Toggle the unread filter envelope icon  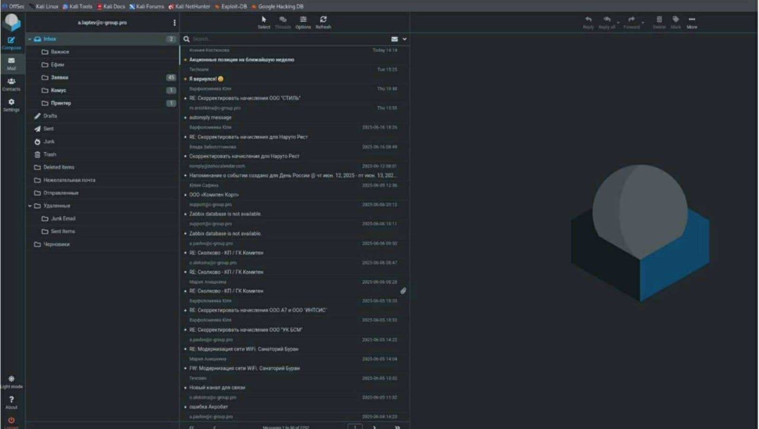pyautogui.click(x=394, y=39)
